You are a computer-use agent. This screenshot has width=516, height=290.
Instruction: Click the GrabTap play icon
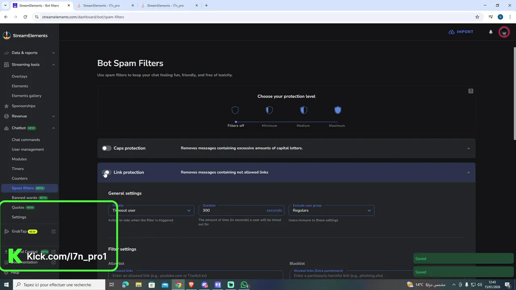tap(6, 231)
